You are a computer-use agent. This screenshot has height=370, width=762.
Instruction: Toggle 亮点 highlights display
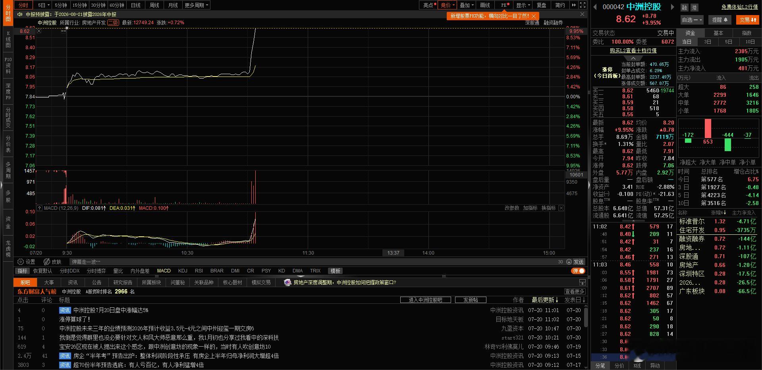429,5
